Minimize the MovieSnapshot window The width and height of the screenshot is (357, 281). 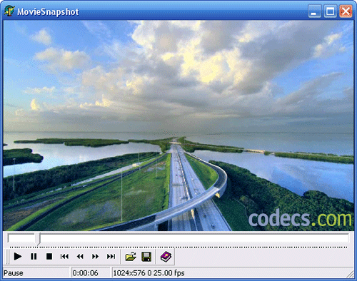(314, 11)
